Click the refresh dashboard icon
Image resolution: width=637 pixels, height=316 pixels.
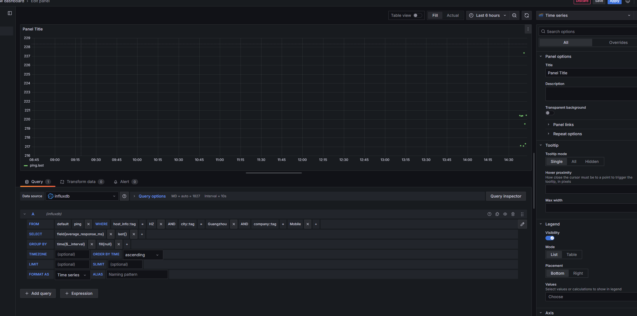click(526, 15)
